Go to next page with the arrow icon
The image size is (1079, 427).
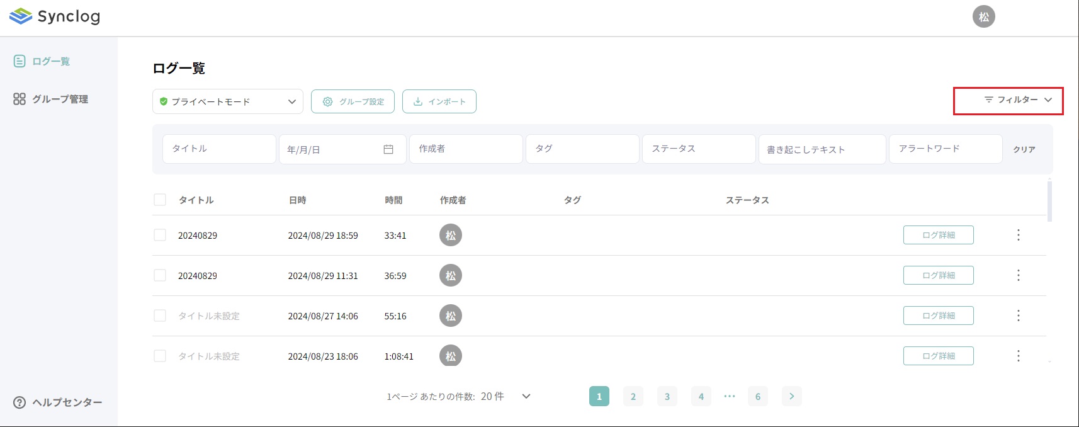point(791,396)
